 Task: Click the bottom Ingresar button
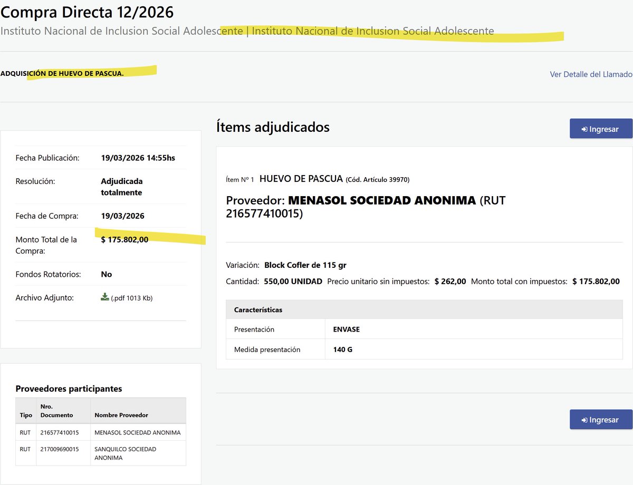coord(601,420)
